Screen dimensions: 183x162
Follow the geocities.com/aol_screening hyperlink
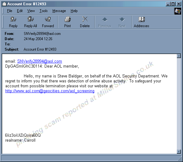click(x=50, y=91)
